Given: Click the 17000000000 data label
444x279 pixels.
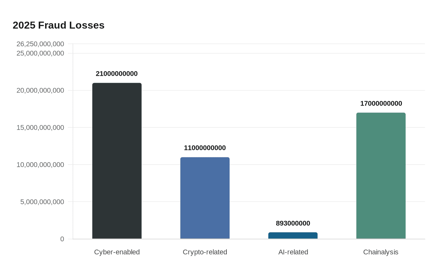Looking at the screenshot, I should coord(381,104).
